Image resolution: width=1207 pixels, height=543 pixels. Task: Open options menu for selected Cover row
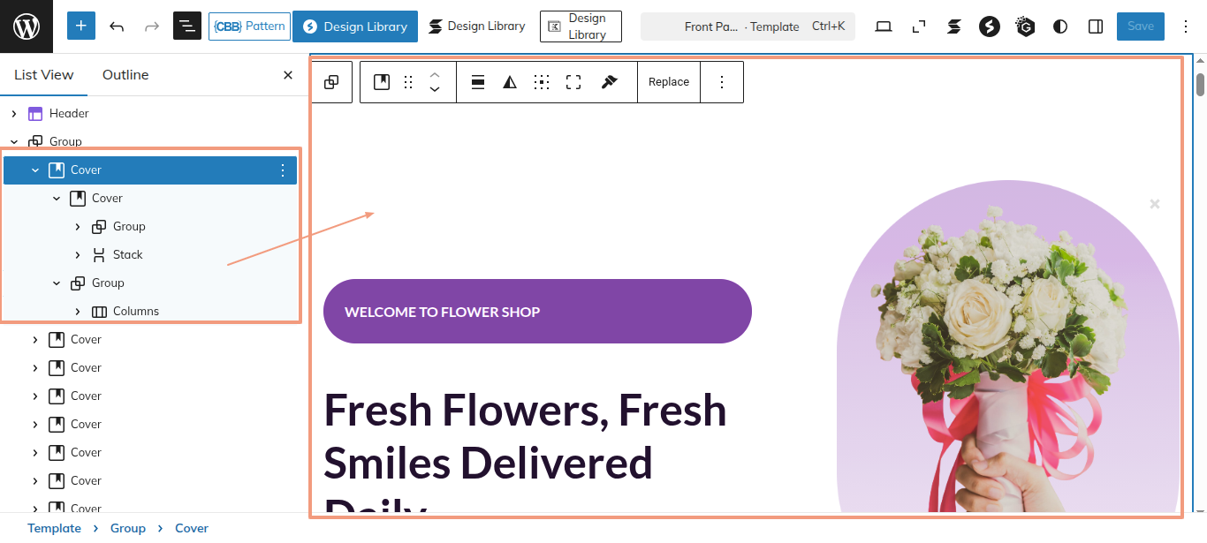(x=283, y=170)
